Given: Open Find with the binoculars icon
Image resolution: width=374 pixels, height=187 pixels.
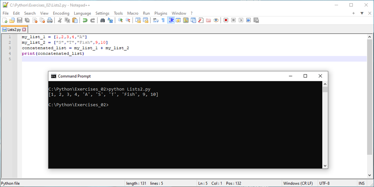Looking at the screenshot, I should click(103, 21).
